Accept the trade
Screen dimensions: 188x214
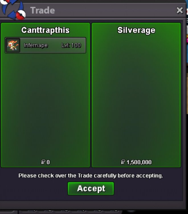click(x=91, y=189)
